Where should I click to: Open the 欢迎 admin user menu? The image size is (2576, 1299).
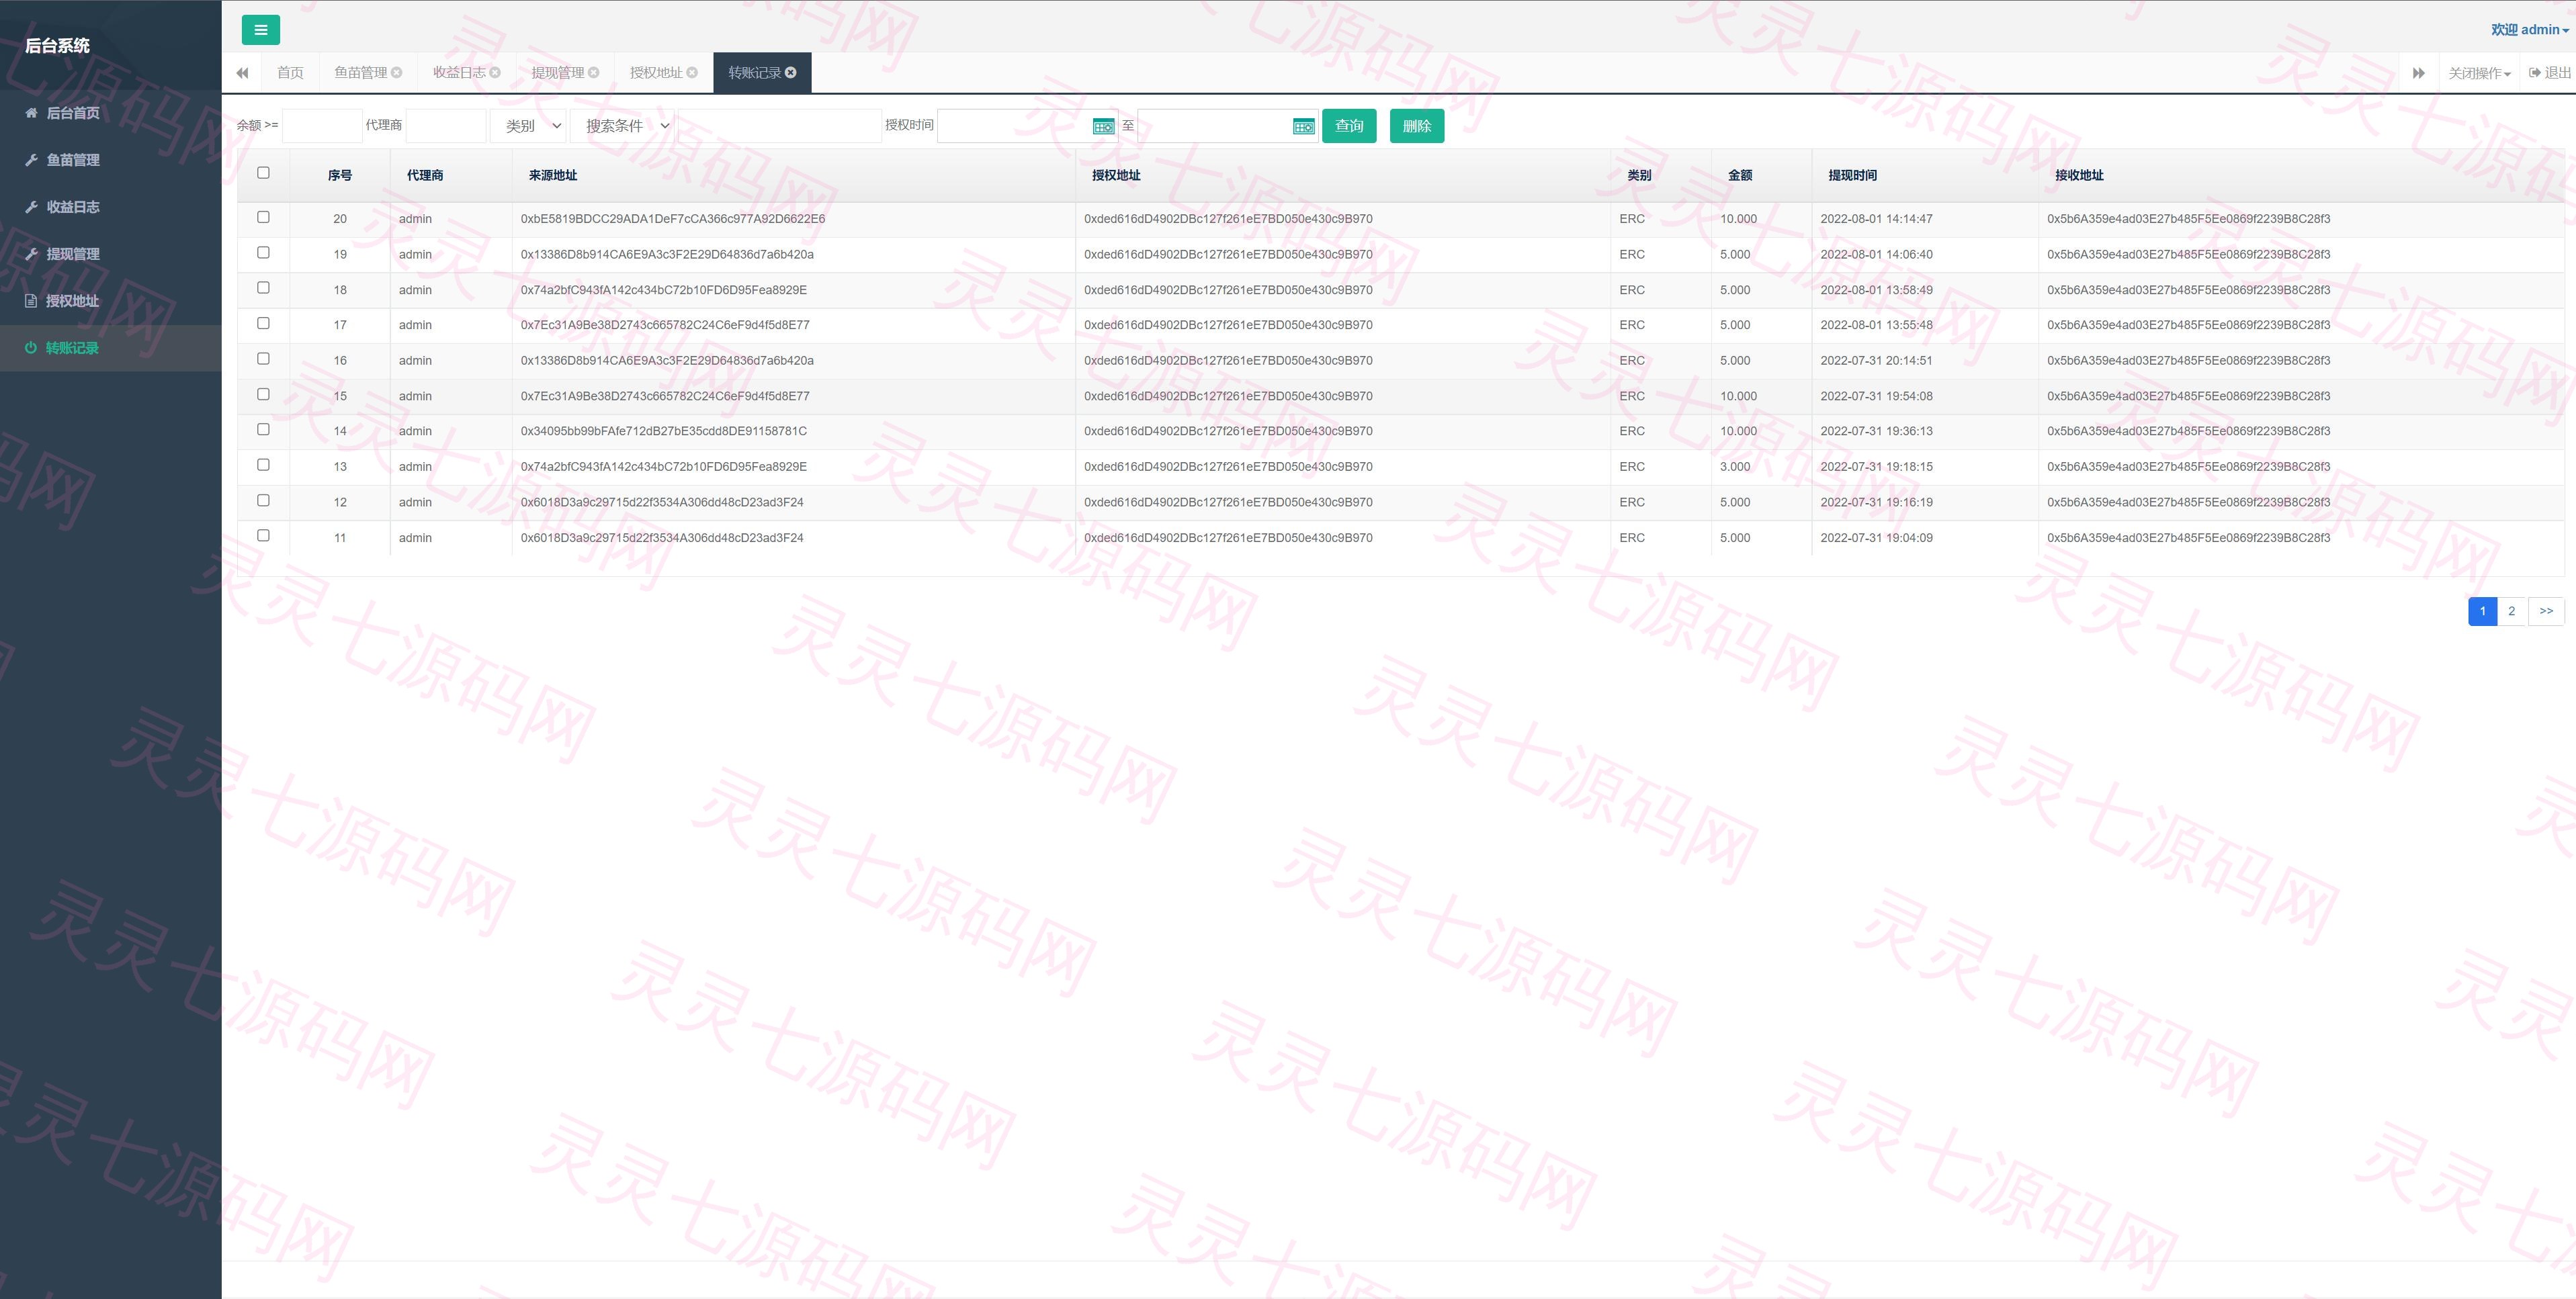[2529, 30]
